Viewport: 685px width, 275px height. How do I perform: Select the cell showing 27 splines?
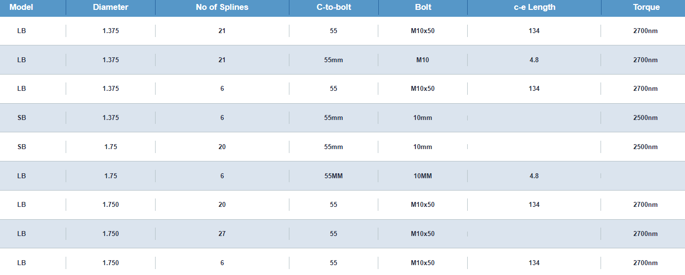(x=222, y=234)
